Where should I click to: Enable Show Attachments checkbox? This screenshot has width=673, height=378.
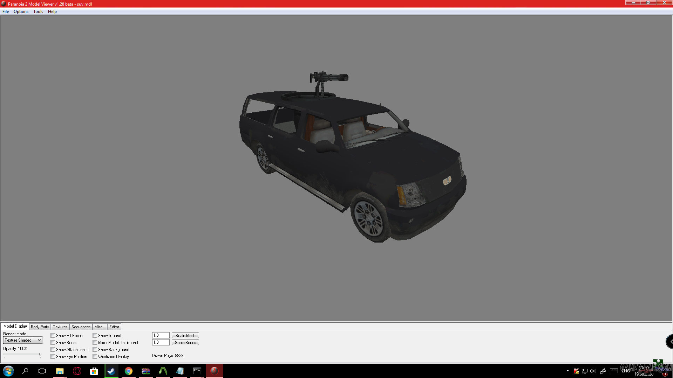53,350
